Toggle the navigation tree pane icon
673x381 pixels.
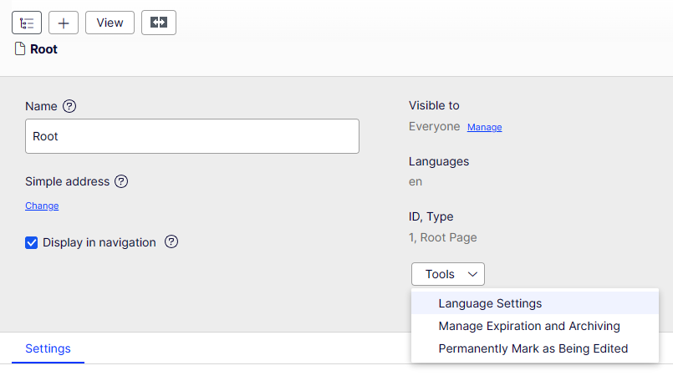pyautogui.click(x=27, y=23)
